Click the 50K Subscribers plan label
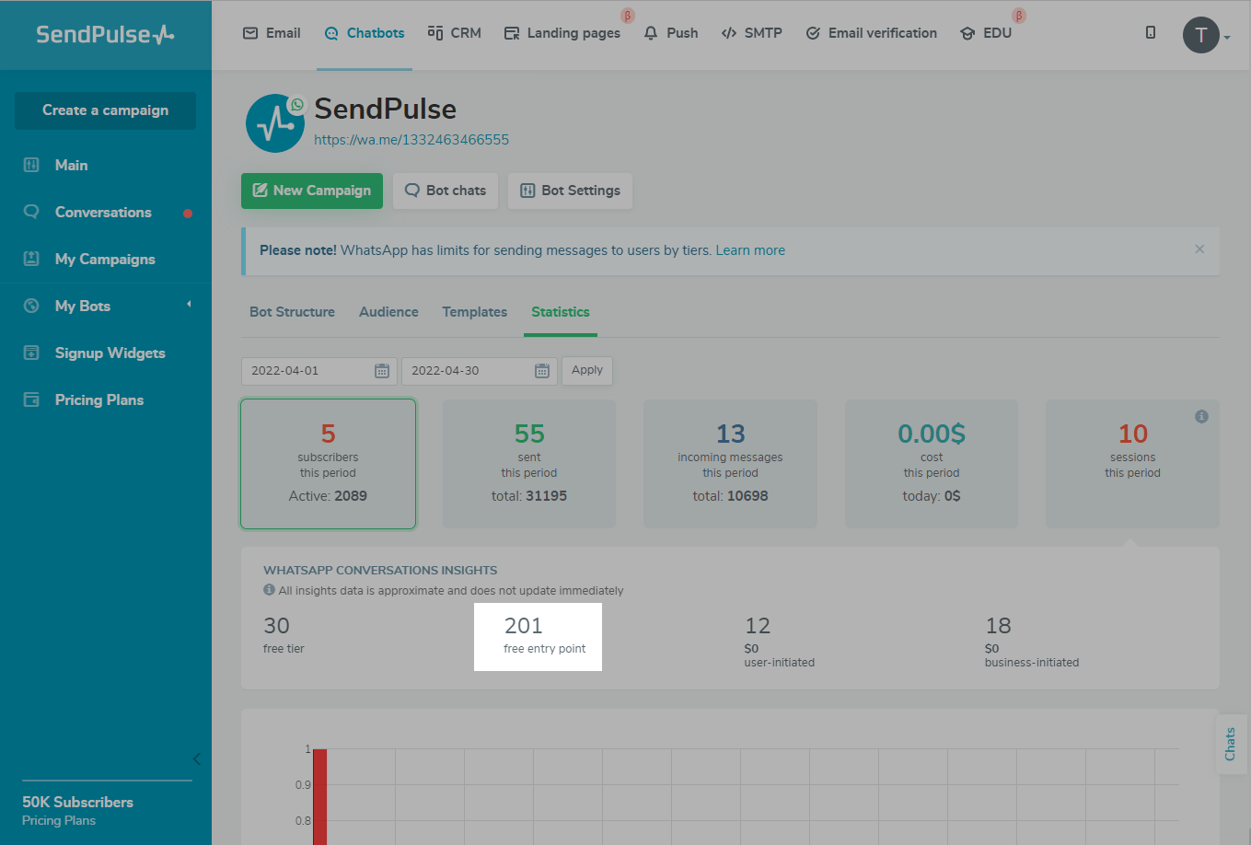Screen dimensions: 1251x845 coord(77,803)
